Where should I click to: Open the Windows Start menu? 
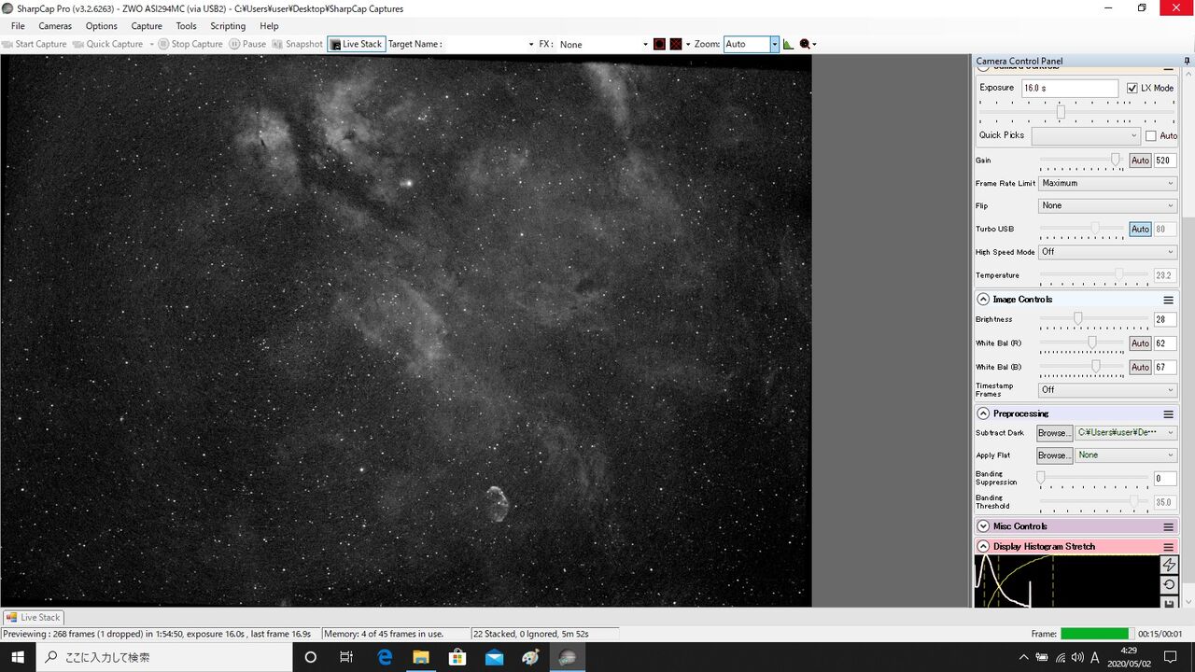point(18,657)
